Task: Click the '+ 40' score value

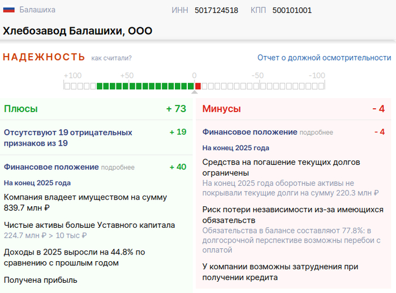Action: [178, 167]
